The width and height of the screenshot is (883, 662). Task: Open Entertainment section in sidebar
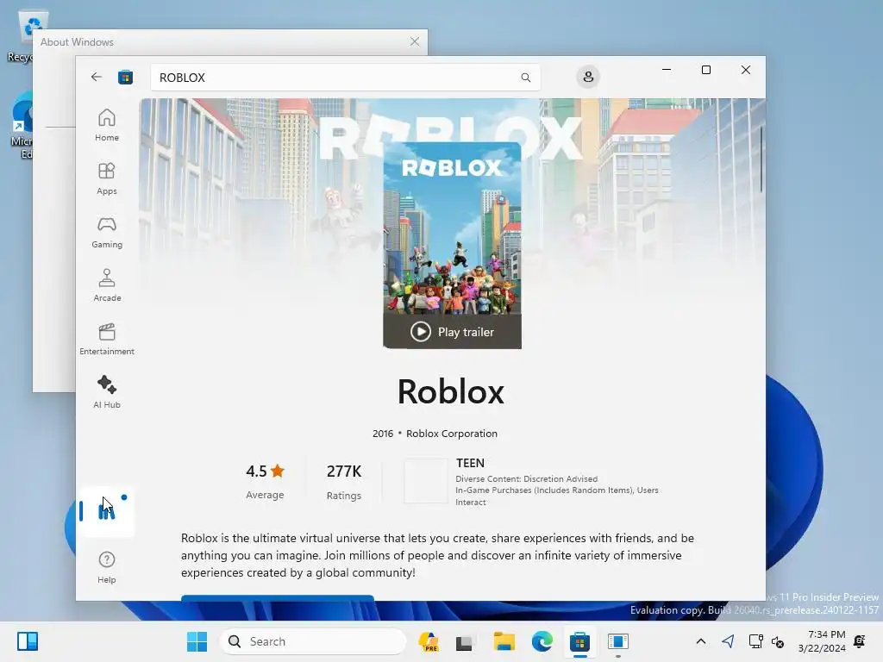(x=106, y=339)
